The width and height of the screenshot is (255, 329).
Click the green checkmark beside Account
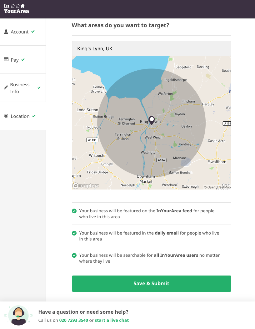click(x=33, y=32)
